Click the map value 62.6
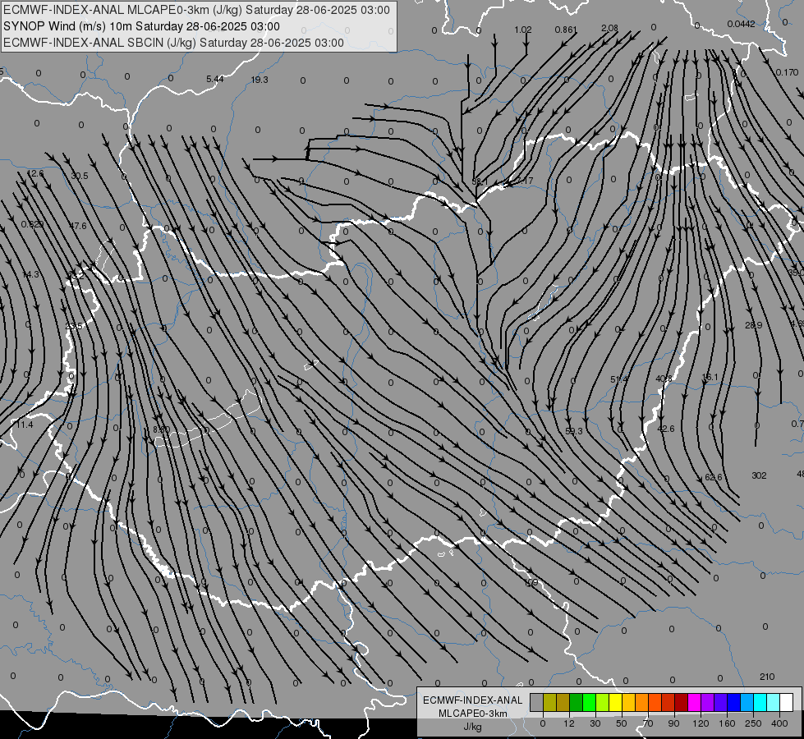 point(713,477)
